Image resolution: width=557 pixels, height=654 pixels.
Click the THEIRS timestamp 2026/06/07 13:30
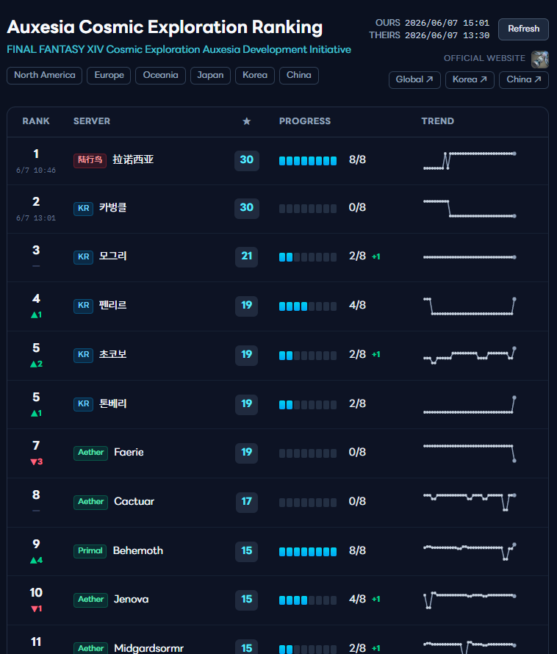[448, 36]
